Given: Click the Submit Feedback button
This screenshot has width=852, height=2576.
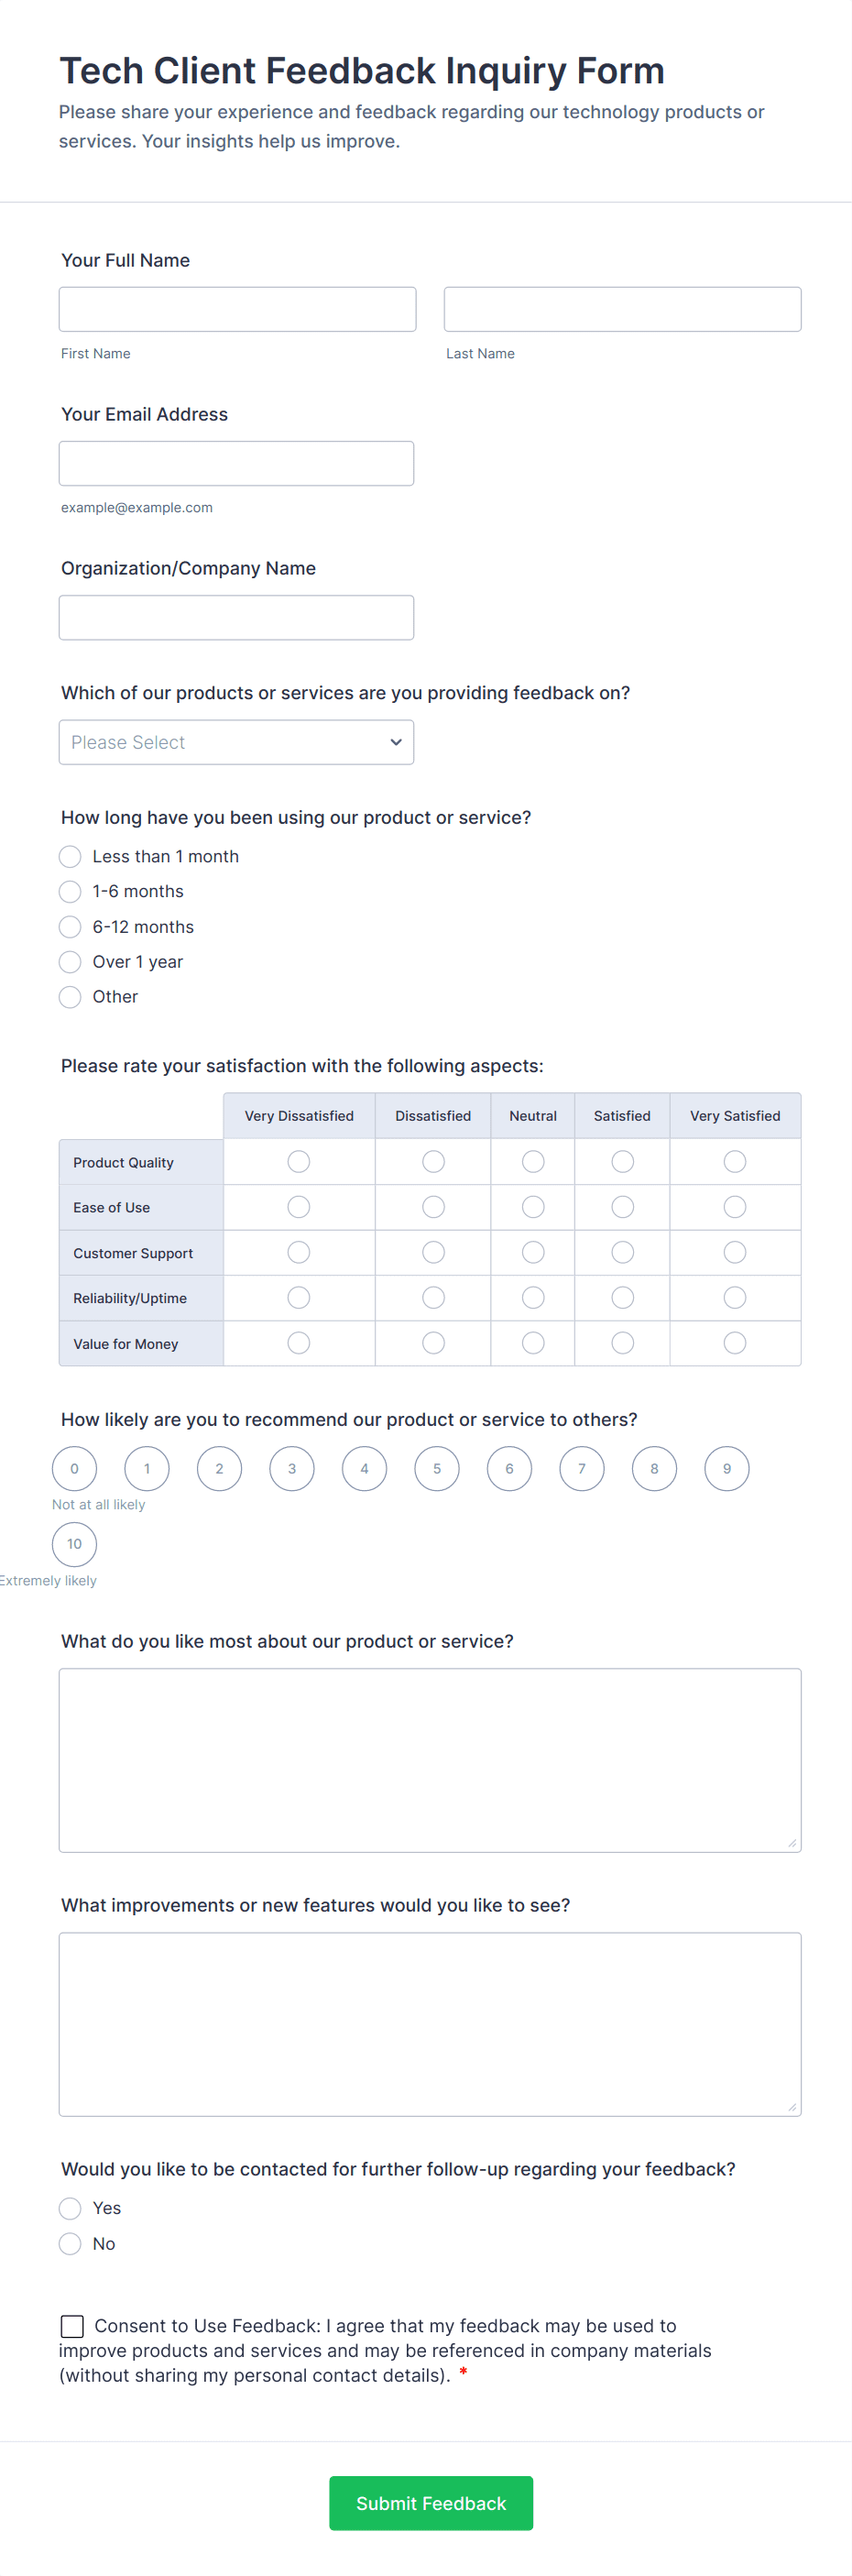Looking at the screenshot, I should tap(431, 2503).
